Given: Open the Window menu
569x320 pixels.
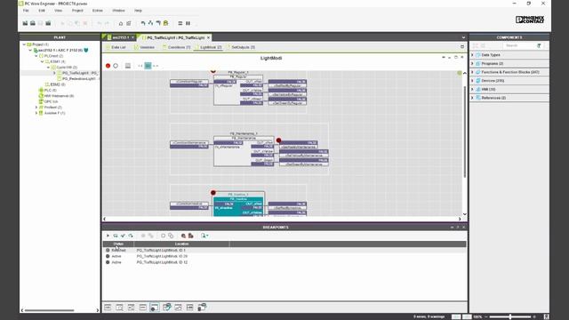Looking at the screenshot, I should coord(118,11).
